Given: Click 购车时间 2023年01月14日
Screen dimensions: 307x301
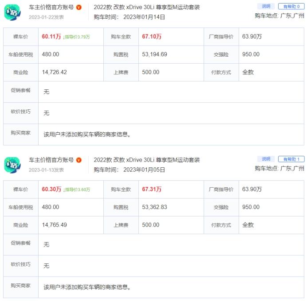Looking at the screenshot, I should (x=129, y=17).
